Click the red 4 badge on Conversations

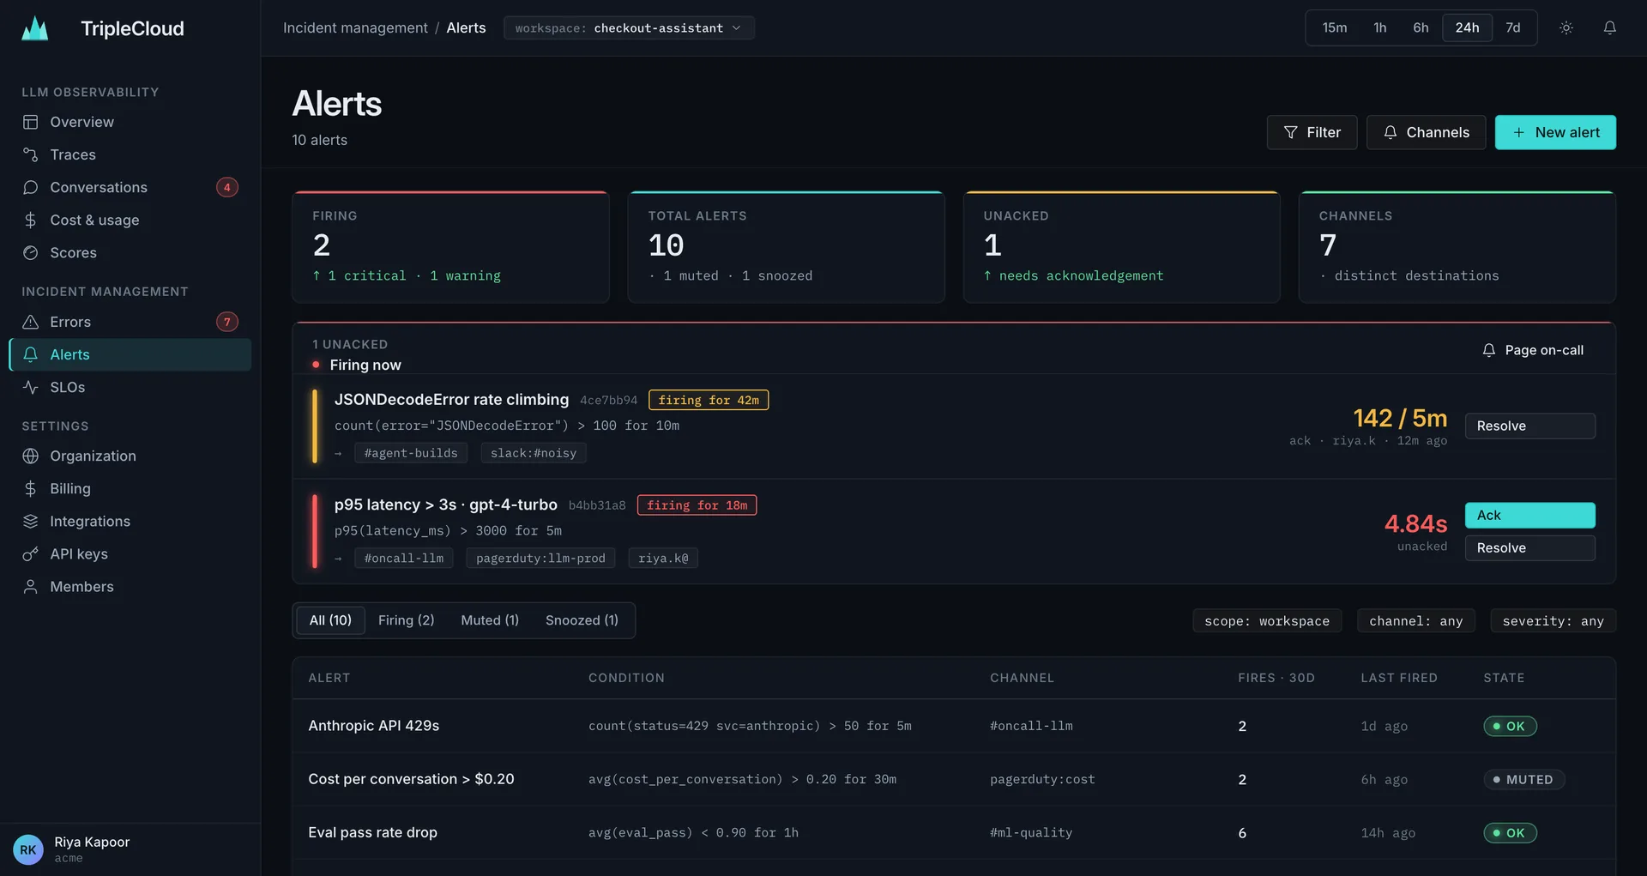[x=227, y=187]
